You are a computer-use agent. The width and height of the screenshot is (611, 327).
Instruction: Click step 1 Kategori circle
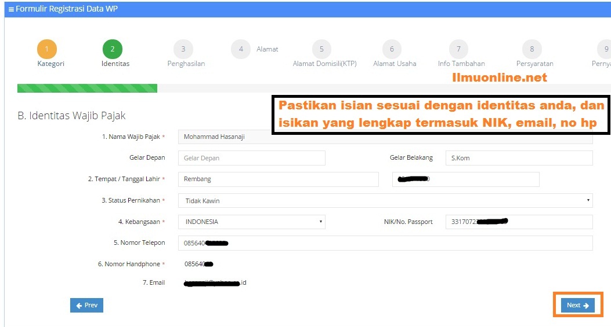47,49
